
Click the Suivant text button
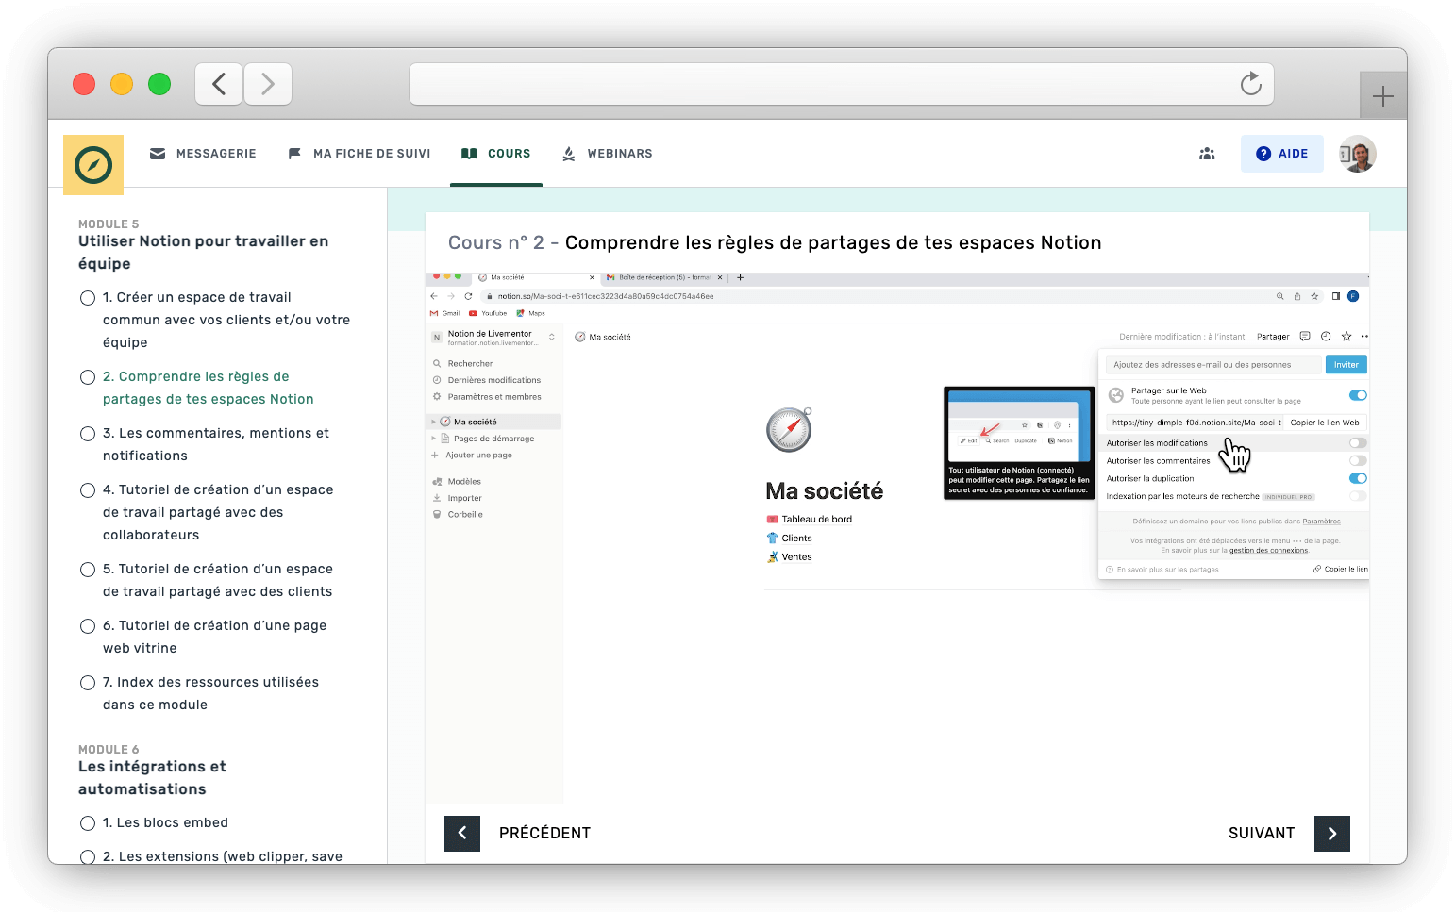(1261, 833)
